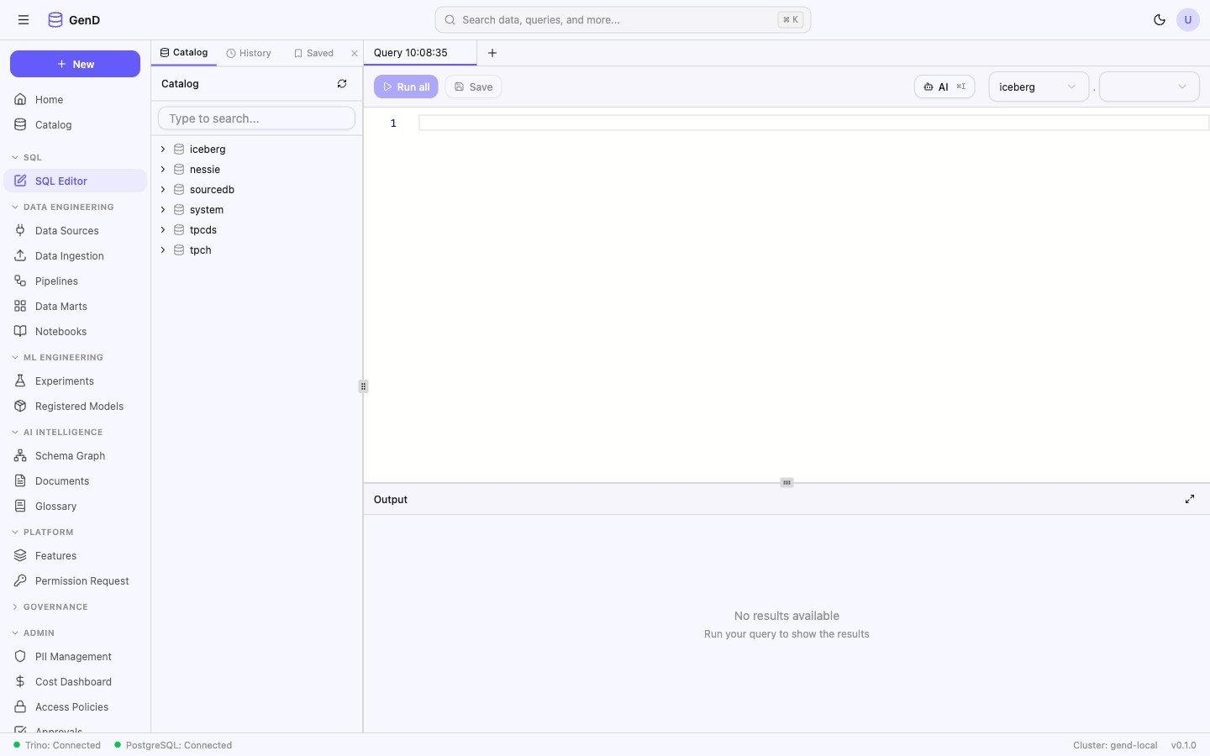Refresh the Catalog tree
Screen dimensions: 1210x756
(x=342, y=84)
